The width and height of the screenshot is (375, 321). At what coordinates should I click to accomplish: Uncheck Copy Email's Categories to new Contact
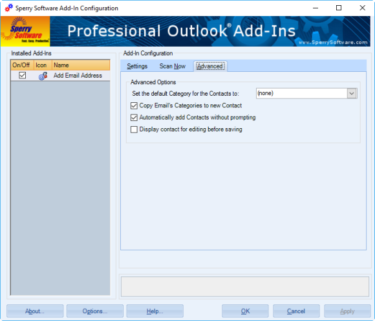(134, 105)
